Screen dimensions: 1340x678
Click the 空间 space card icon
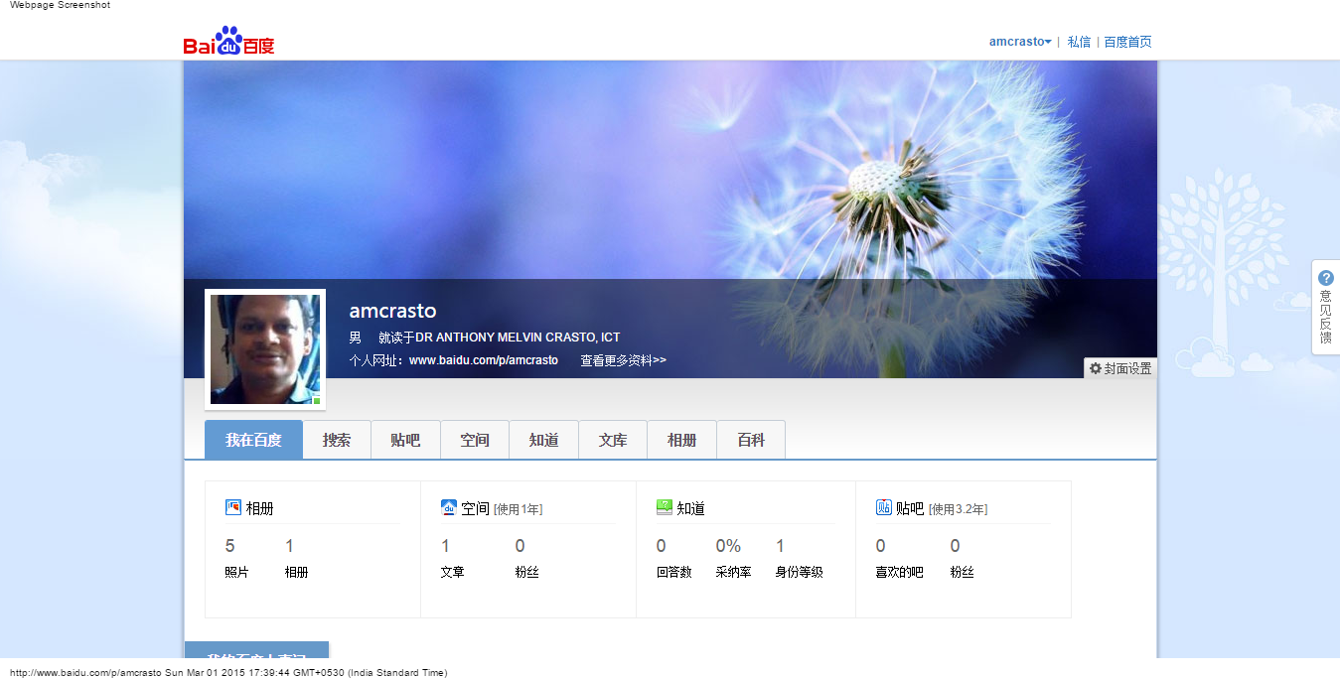(x=449, y=507)
